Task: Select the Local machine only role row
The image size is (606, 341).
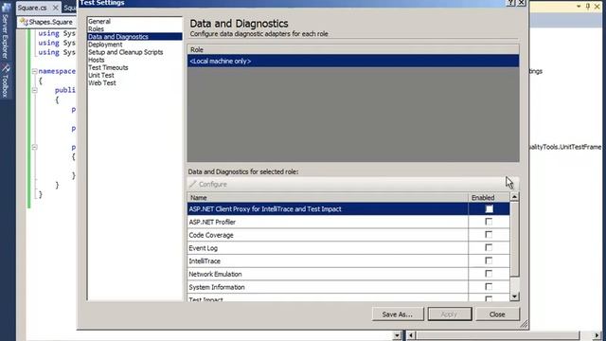Action: point(353,61)
